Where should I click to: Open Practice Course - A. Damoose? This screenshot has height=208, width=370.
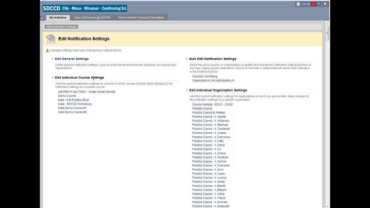[x=211, y=137]
